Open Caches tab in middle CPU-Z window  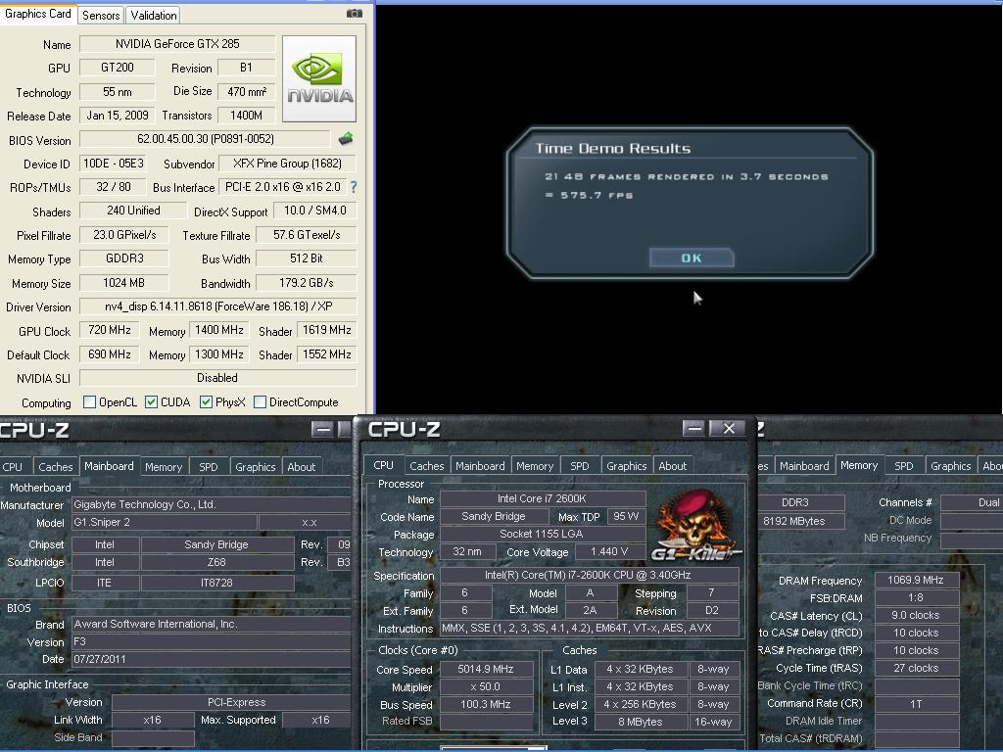pos(427,466)
